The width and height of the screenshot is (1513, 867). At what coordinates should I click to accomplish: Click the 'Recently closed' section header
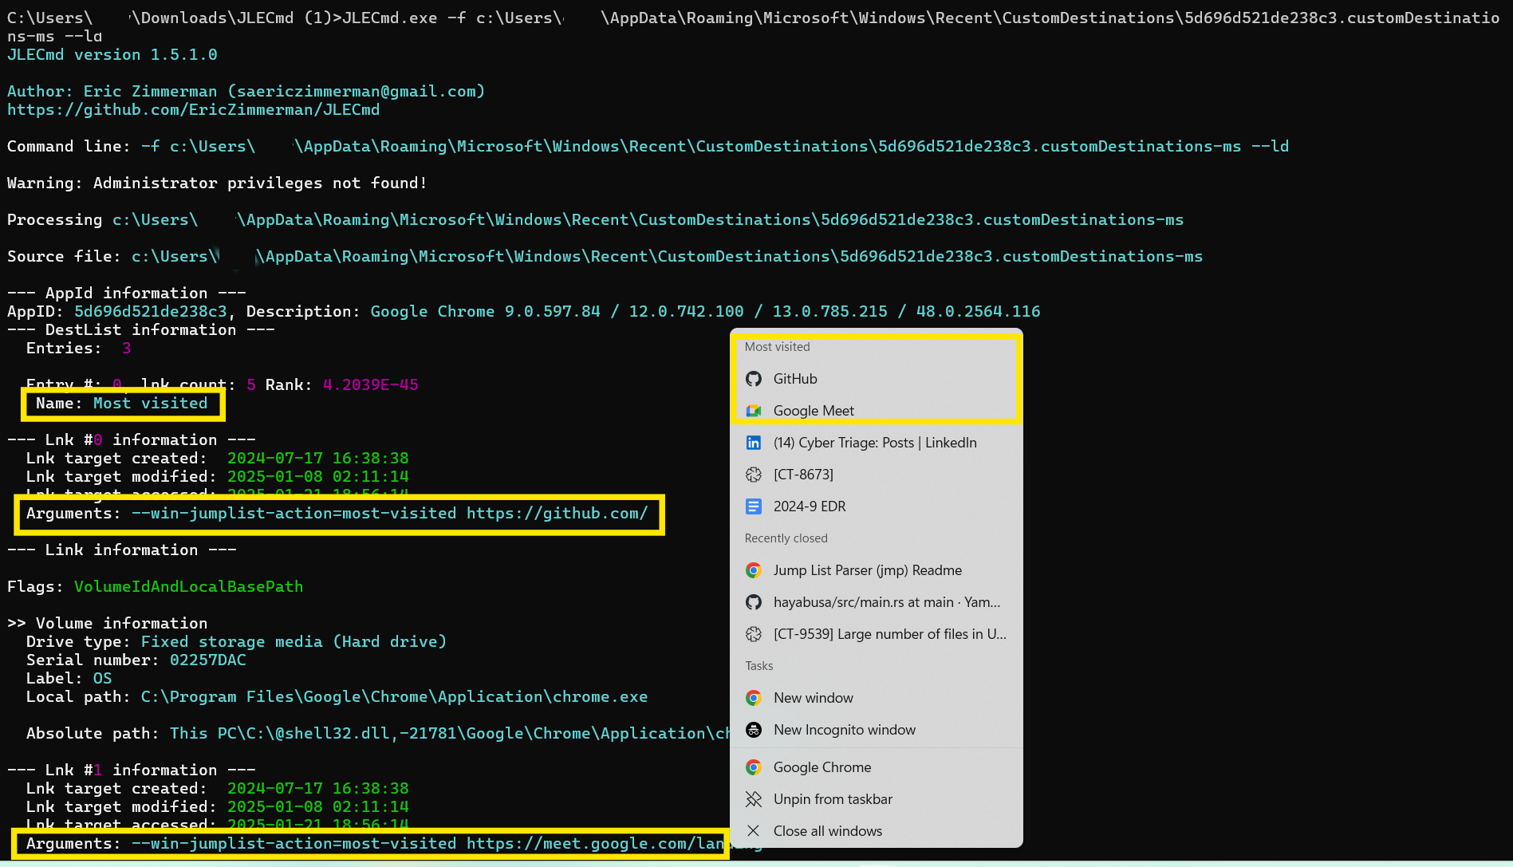click(x=786, y=538)
